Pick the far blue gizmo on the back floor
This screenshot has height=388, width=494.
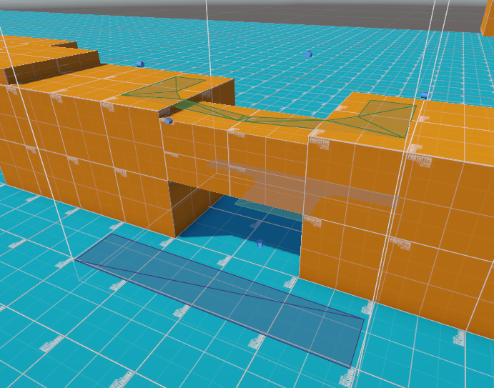[x=308, y=54]
